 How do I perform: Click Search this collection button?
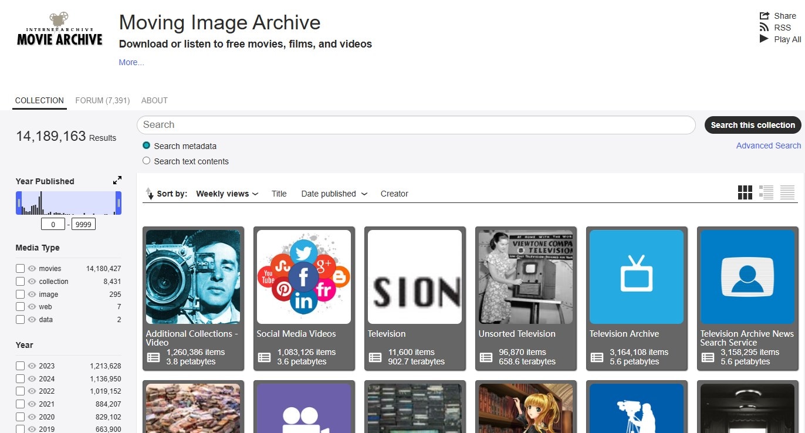753,125
